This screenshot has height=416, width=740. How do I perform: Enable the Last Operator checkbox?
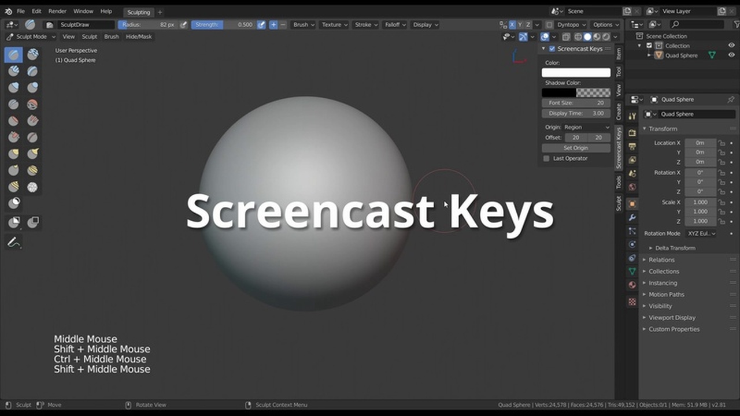coord(546,158)
